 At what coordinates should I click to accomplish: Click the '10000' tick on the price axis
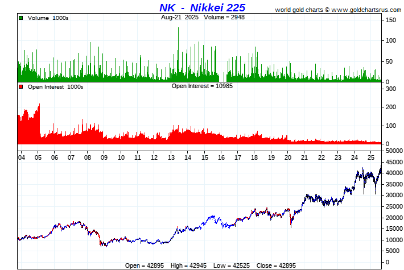[394, 240]
